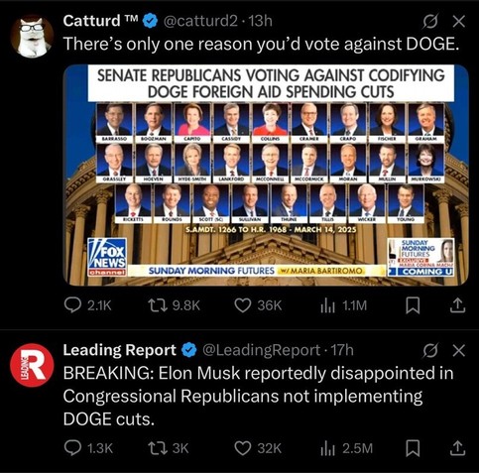Dismiss the Leading Report tweet
479x473 pixels.
click(x=459, y=350)
